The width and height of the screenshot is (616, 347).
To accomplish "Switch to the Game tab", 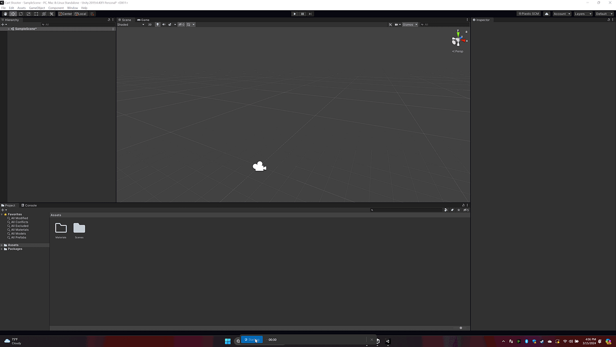I will tap(142, 20).
